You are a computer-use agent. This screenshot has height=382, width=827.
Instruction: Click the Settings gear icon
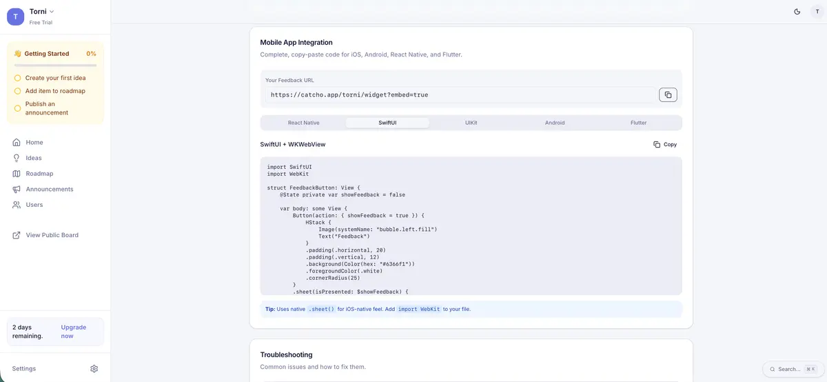(x=94, y=369)
